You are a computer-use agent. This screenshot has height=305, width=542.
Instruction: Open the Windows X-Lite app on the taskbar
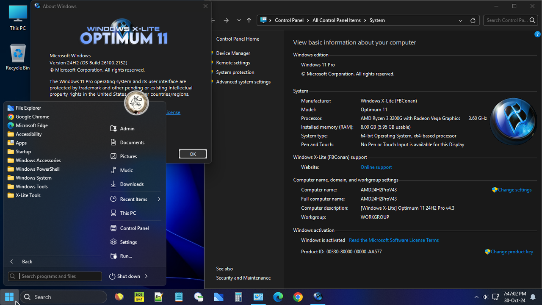coord(318,297)
